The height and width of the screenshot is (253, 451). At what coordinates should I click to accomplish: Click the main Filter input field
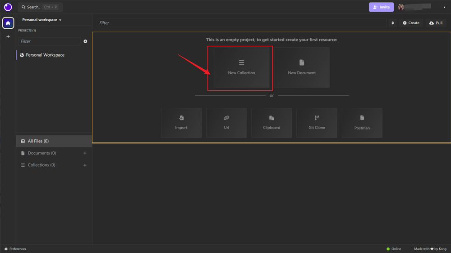click(241, 23)
